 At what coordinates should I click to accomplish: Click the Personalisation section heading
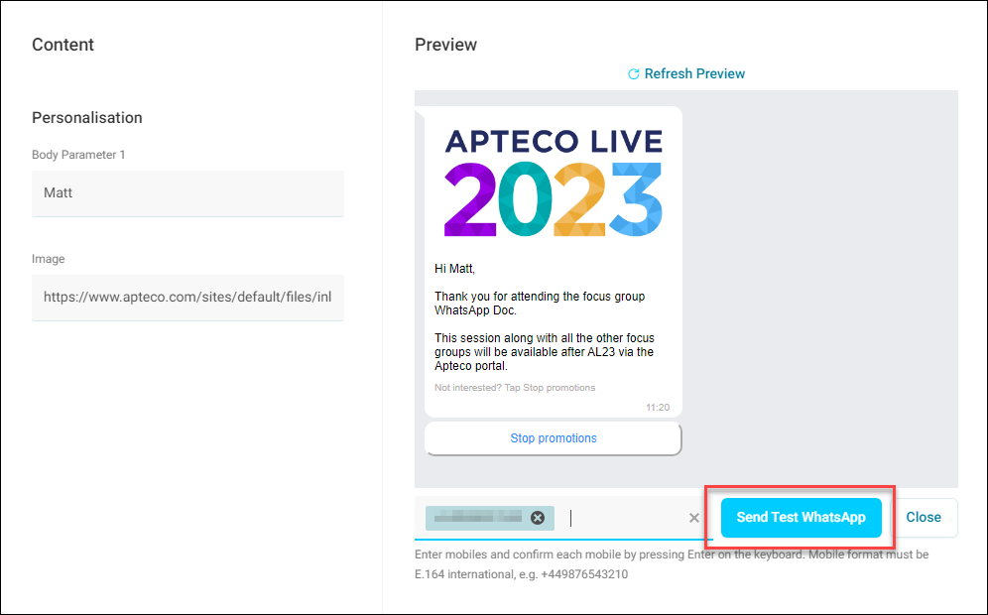coord(87,118)
